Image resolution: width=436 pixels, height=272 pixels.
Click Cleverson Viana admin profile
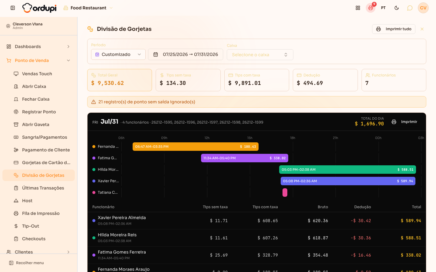pyautogui.click(x=38, y=26)
